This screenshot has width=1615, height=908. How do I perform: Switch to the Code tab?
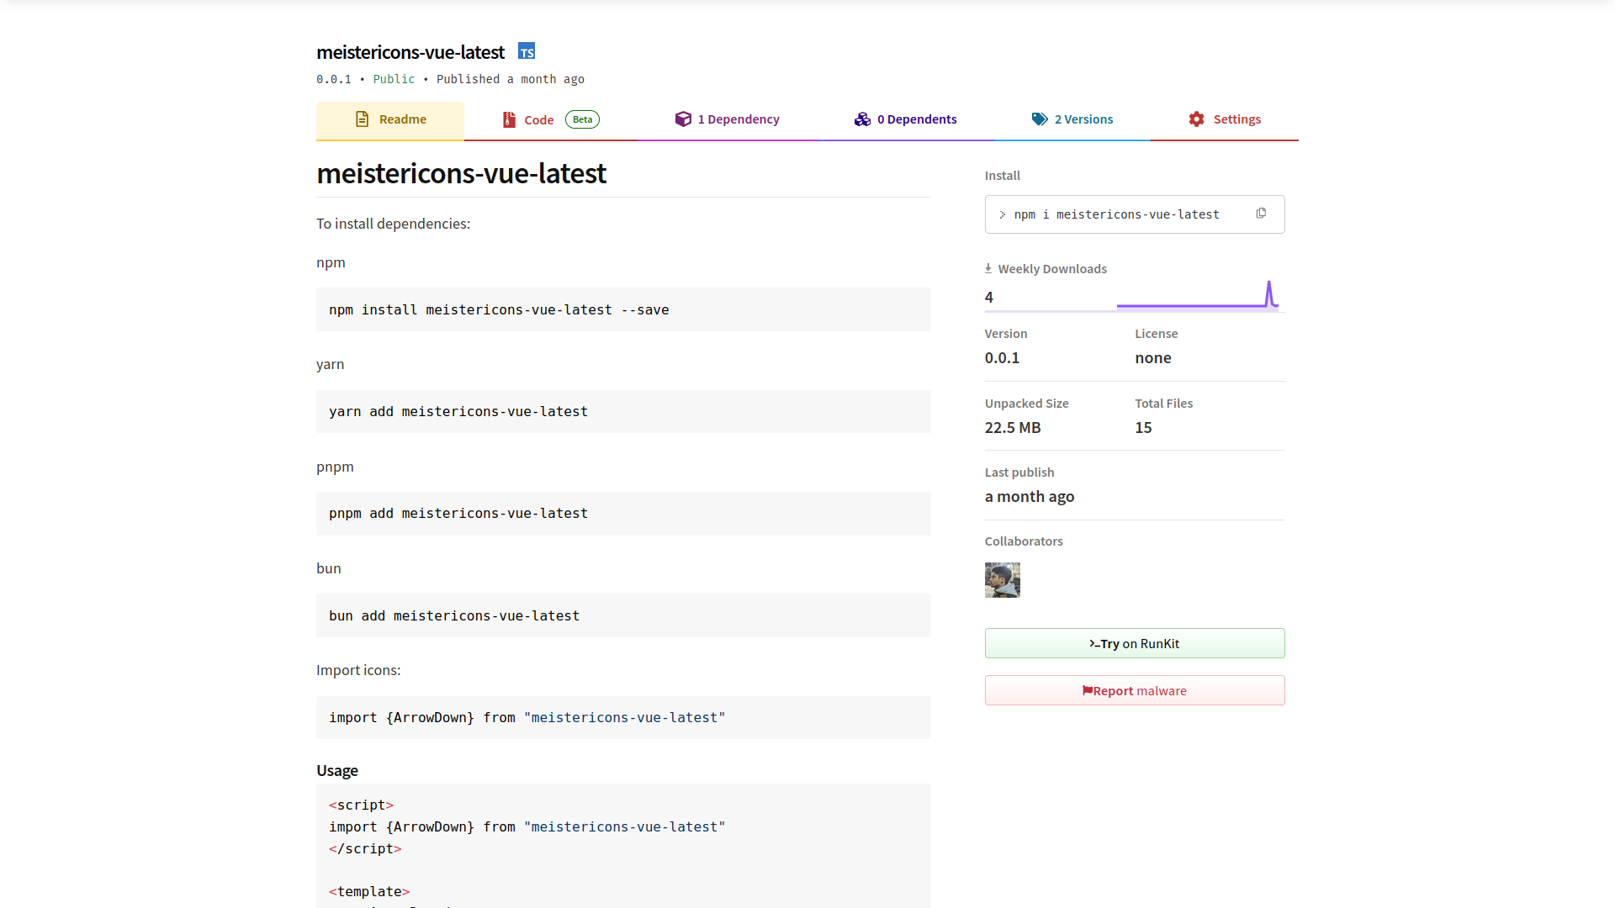click(550, 120)
